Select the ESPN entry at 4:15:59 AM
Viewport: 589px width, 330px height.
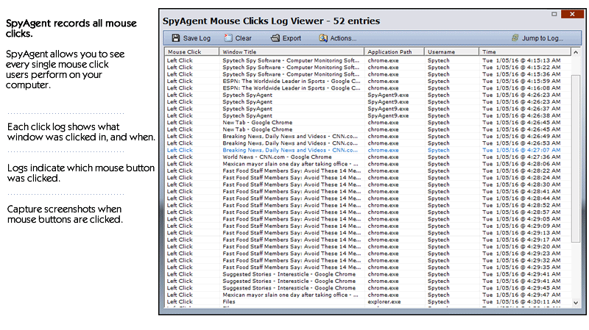click(x=367, y=81)
